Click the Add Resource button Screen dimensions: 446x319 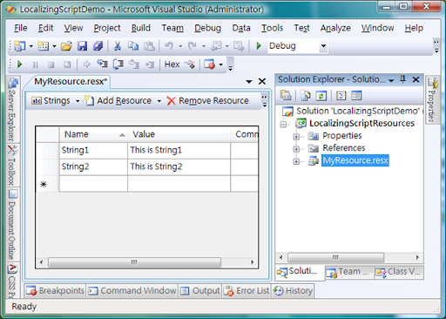pos(118,101)
